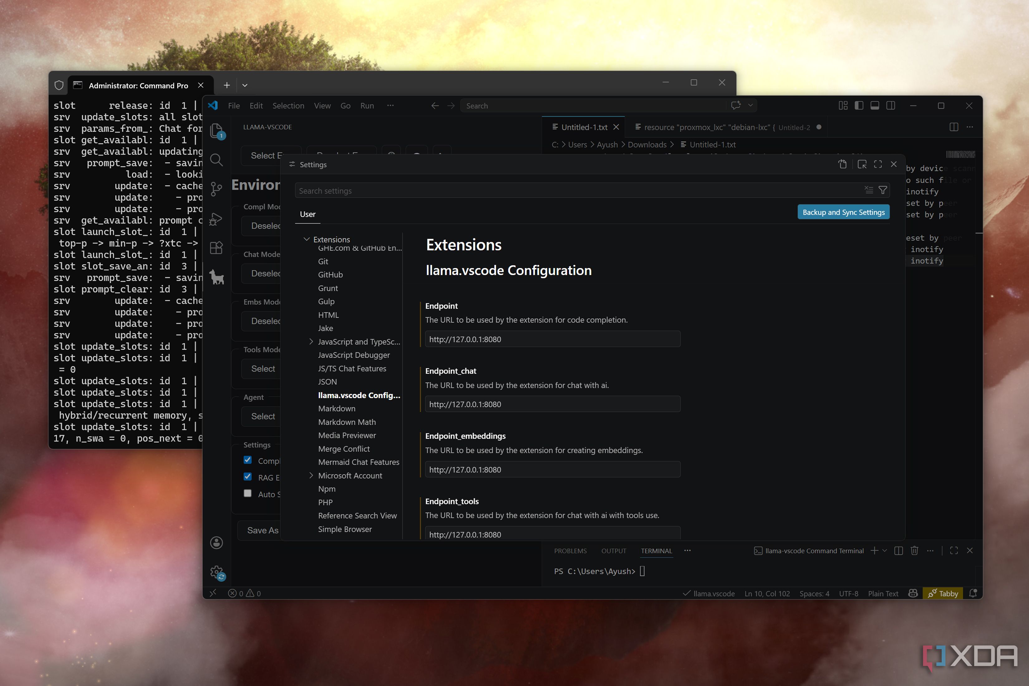This screenshot has height=686, width=1029.
Task: Maximize the Settings editor overlay
Action: [878, 164]
